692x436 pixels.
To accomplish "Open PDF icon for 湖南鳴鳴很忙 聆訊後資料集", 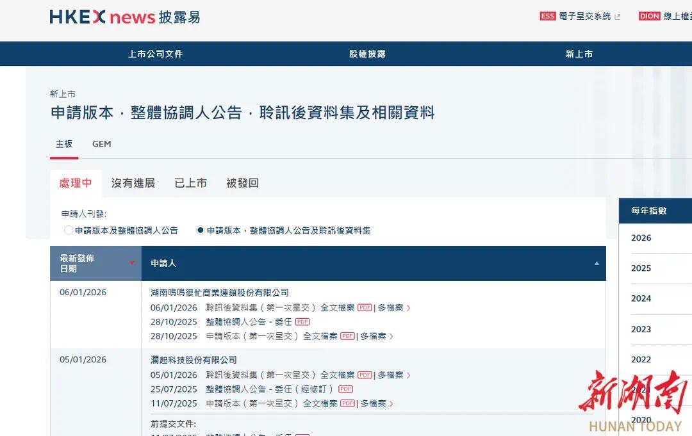I will (365, 308).
